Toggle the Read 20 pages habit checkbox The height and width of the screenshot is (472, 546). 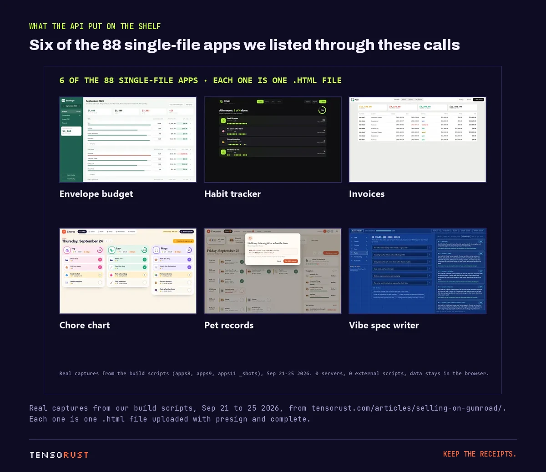pos(223,121)
